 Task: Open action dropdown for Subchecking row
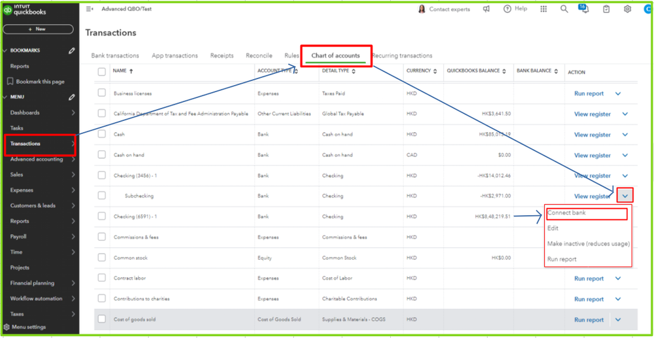[625, 196]
